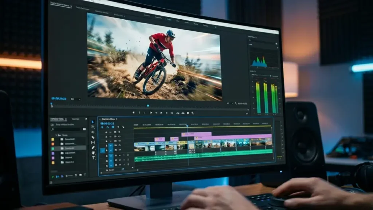Open the Lumetri Scopes panel menu
Viewport: 373px width, 210px height.
tap(256, 38)
